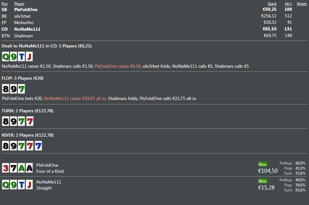Click the green Queen in the dealt hand
The width and height of the screenshot is (309, 205).
pos(6,57)
